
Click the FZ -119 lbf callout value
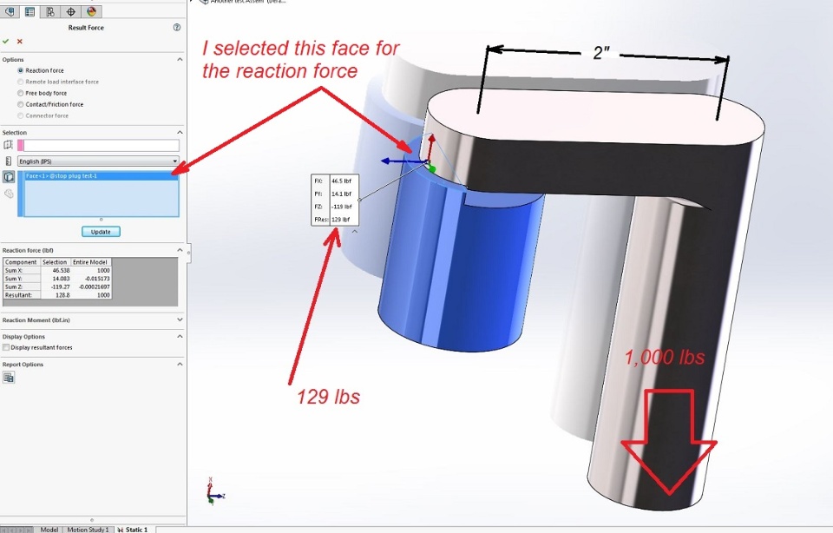342,207
